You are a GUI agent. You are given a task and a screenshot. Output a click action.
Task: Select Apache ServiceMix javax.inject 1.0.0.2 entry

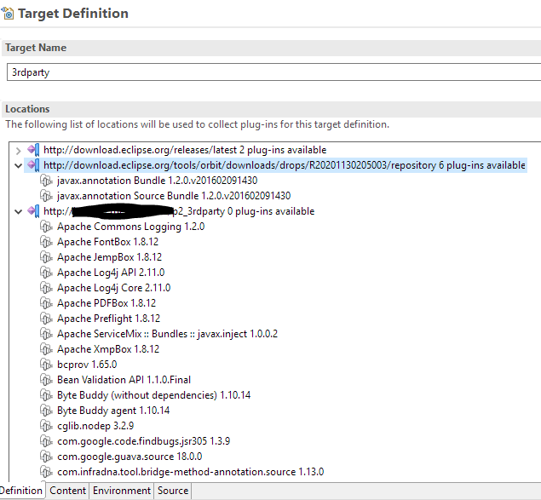167,334
